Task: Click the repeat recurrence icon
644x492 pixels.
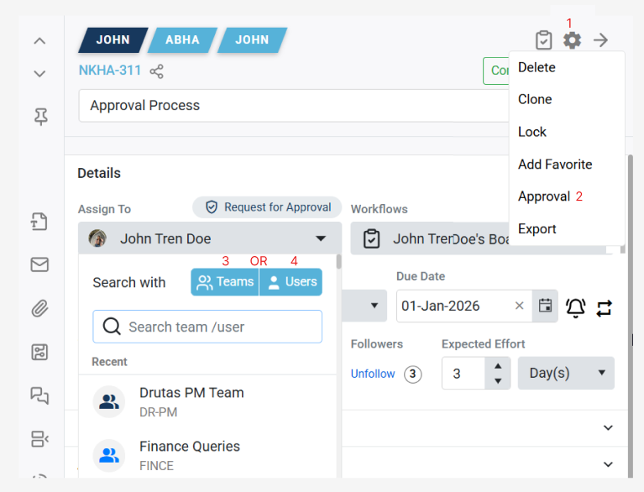Action: [x=605, y=307]
